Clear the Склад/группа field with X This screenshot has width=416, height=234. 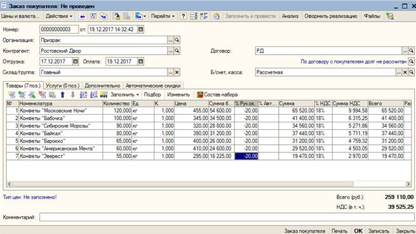tap(177, 72)
